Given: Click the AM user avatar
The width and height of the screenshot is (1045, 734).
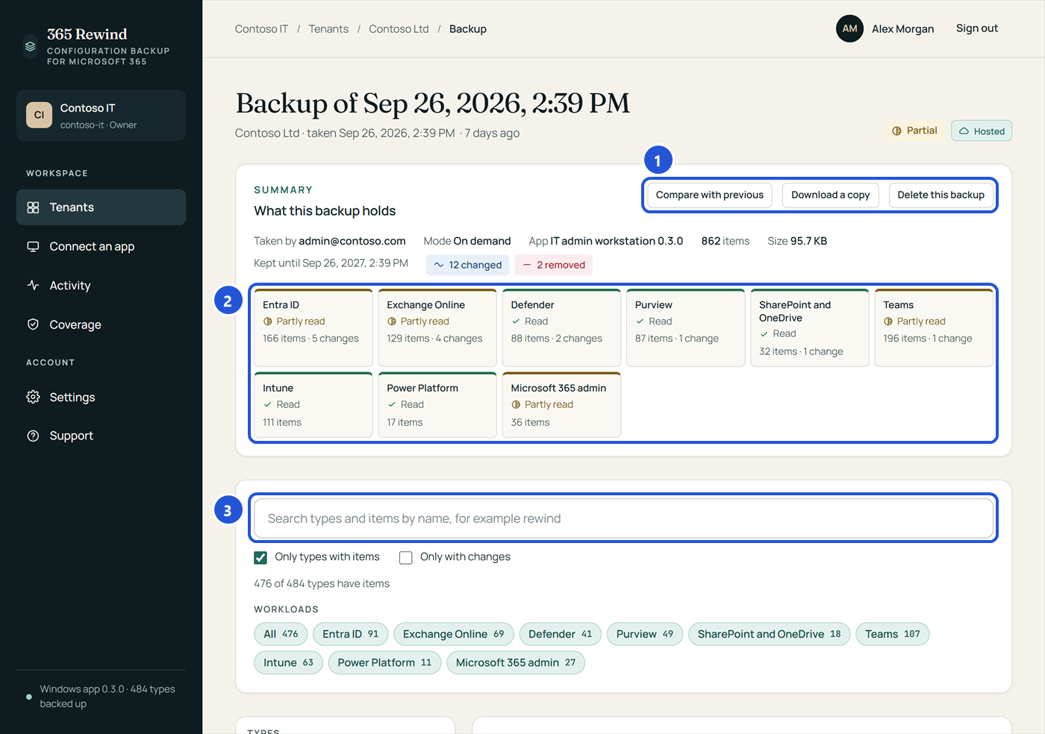Looking at the screenshot, I should pyautogui.click(x=849, y=28).
